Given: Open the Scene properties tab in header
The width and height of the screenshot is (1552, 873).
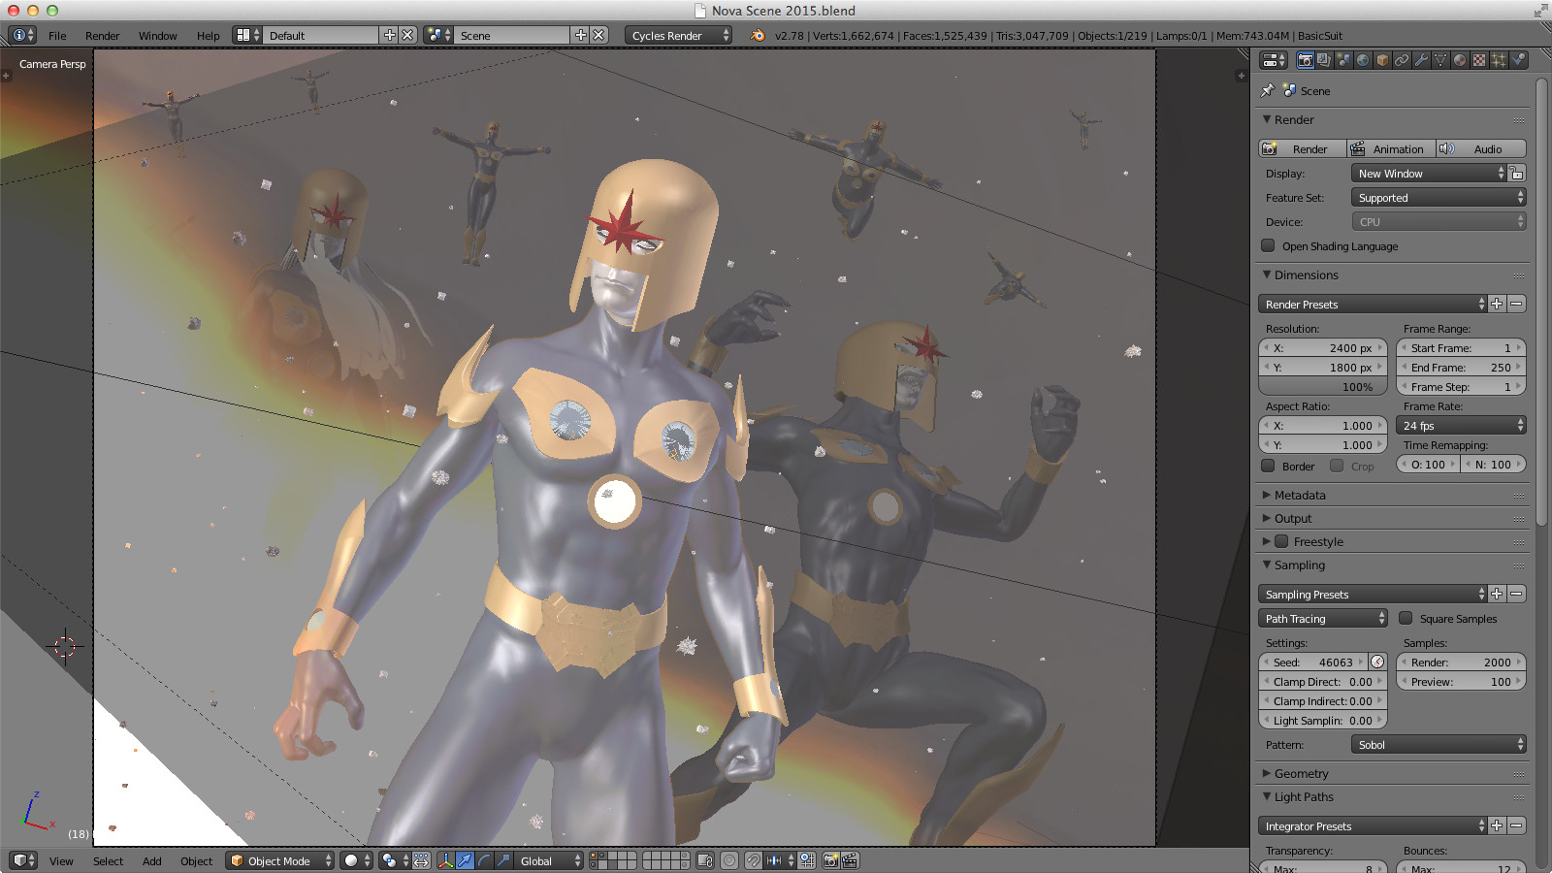Looking at the screenshot, I should [x=1343, y=60].
